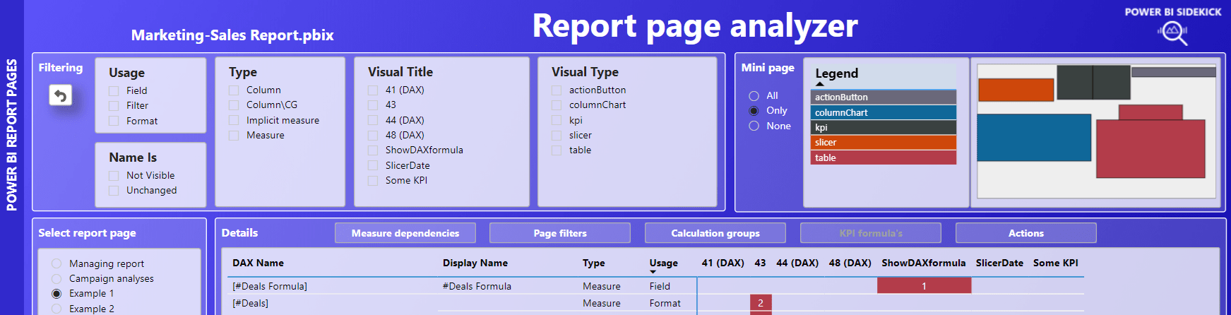
Task: Select the blue columnChart legend entry
Action: point(883,113)
